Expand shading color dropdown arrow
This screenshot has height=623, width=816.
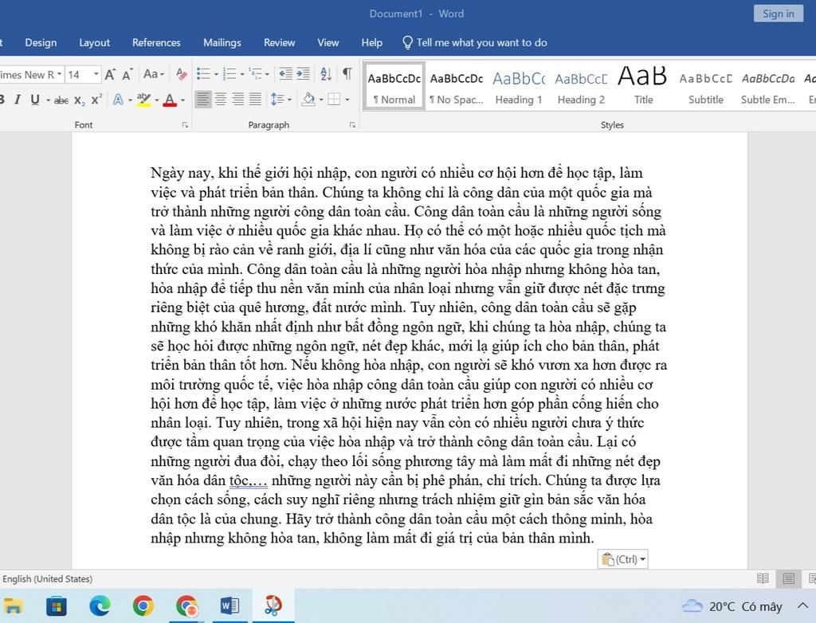point(321,100)
